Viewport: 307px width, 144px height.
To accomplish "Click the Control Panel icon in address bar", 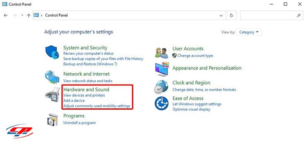I will [x=36, y=15].
